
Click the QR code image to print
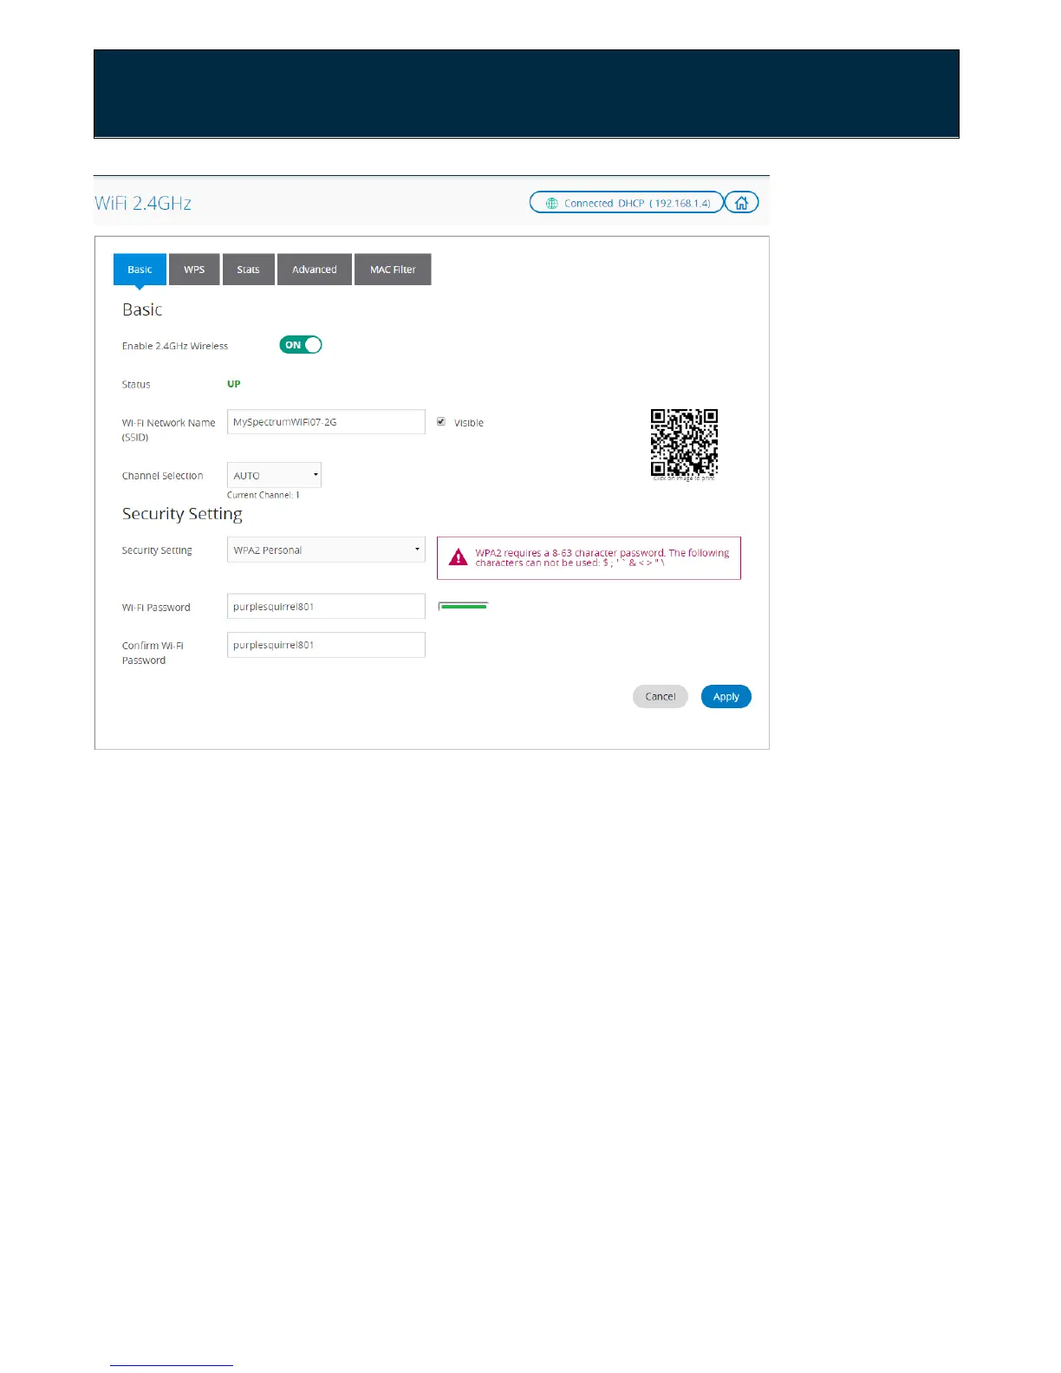684,443
